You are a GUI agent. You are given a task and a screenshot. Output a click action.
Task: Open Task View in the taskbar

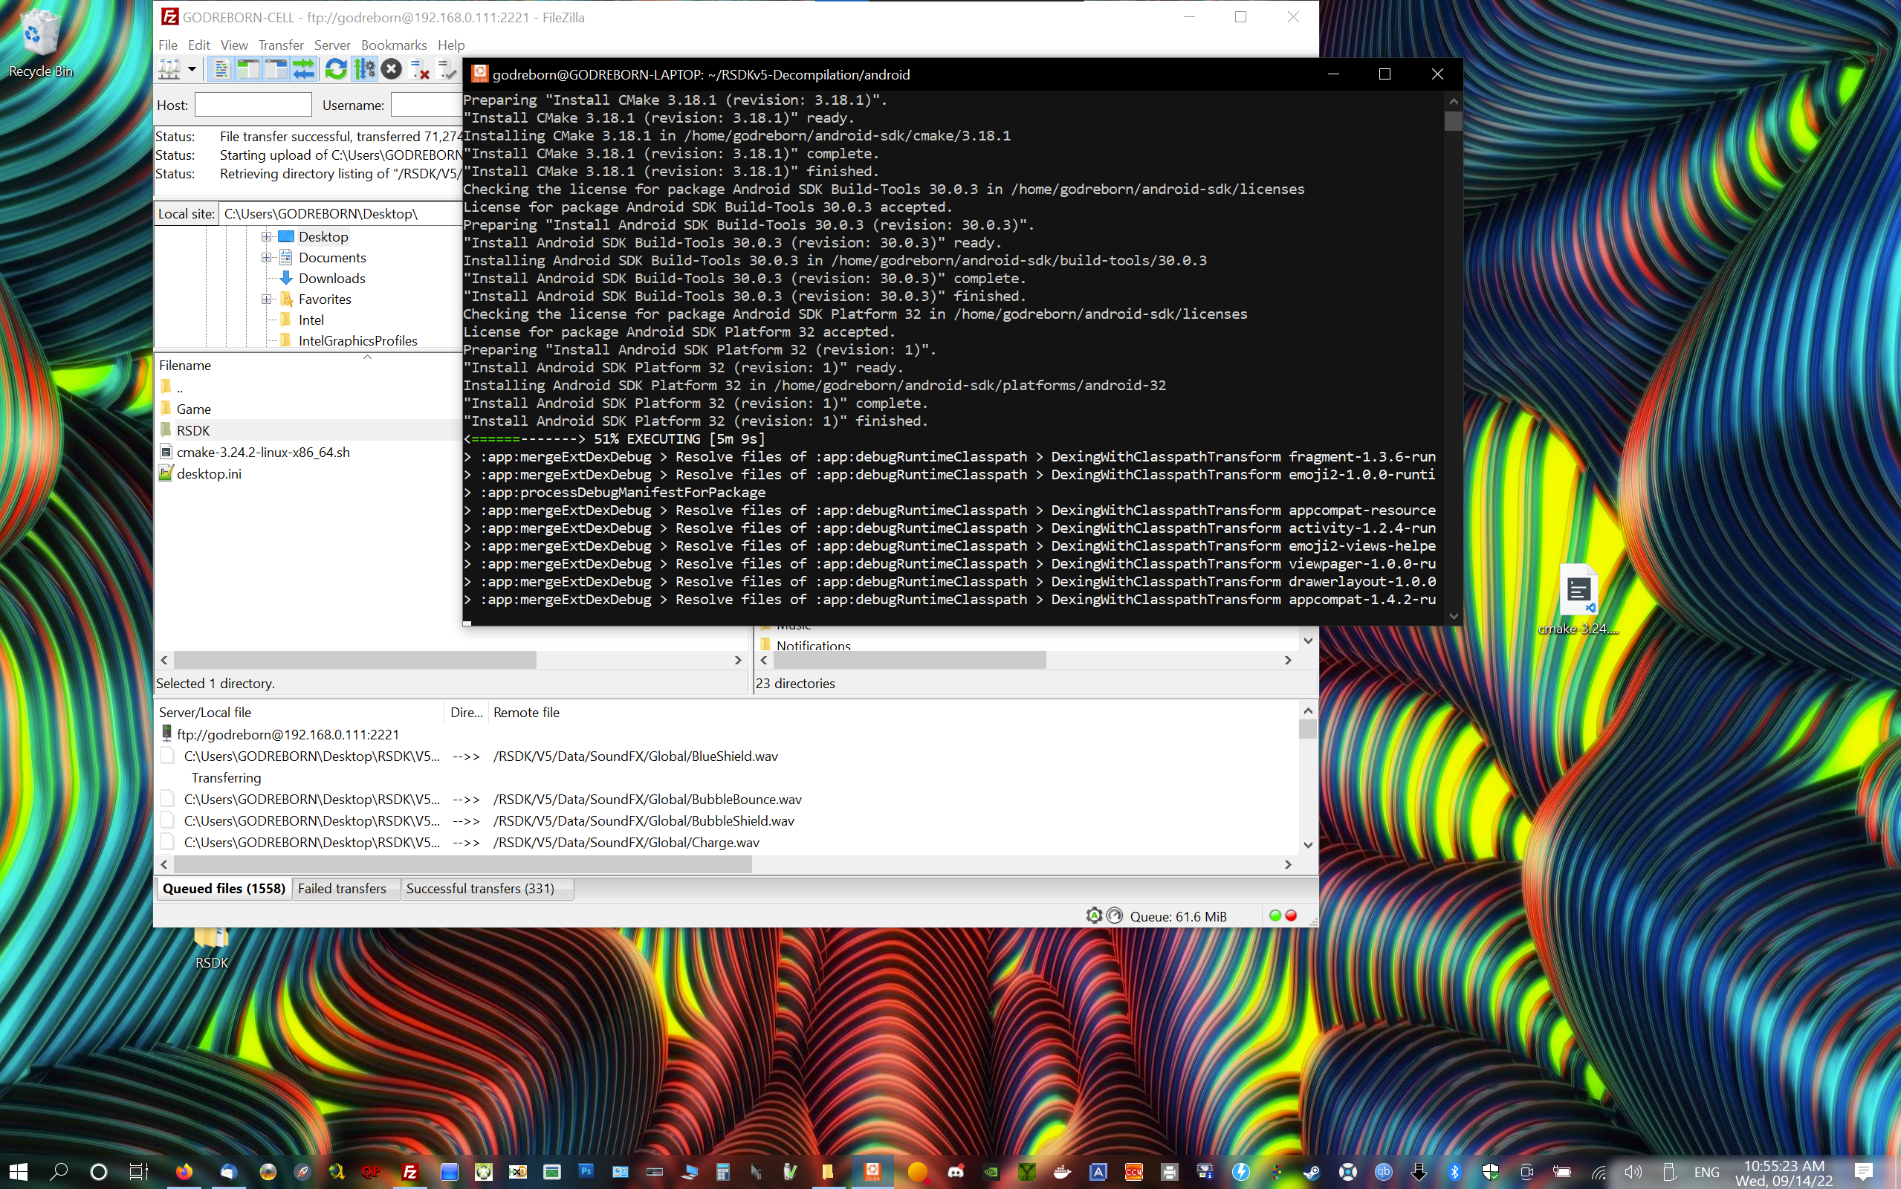point(138,1172)
